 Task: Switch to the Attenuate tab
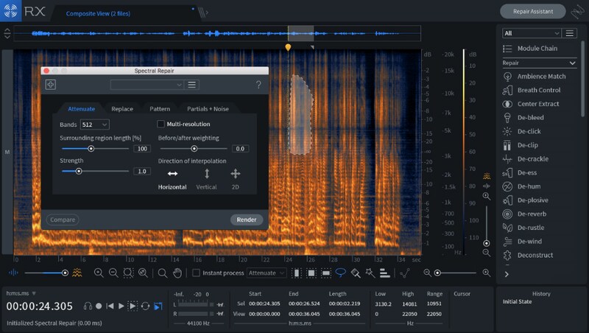point(82,109)
